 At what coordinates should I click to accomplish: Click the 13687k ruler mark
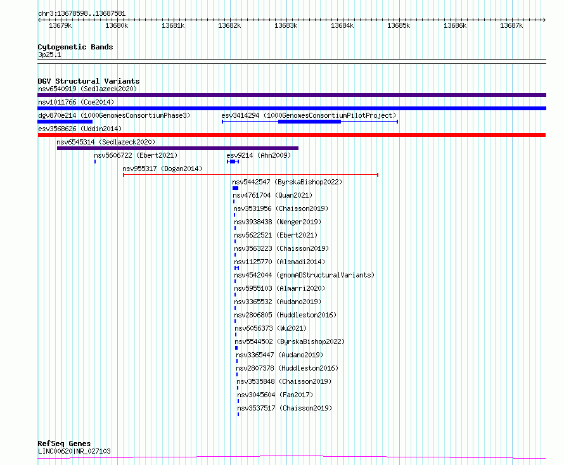point(511,25)
